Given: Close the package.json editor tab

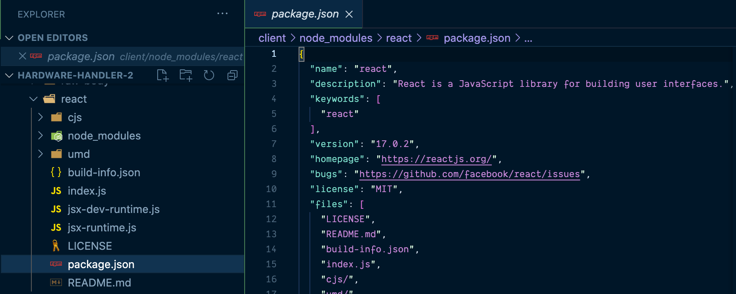Looking at the screenshot, I should [349, 14].
